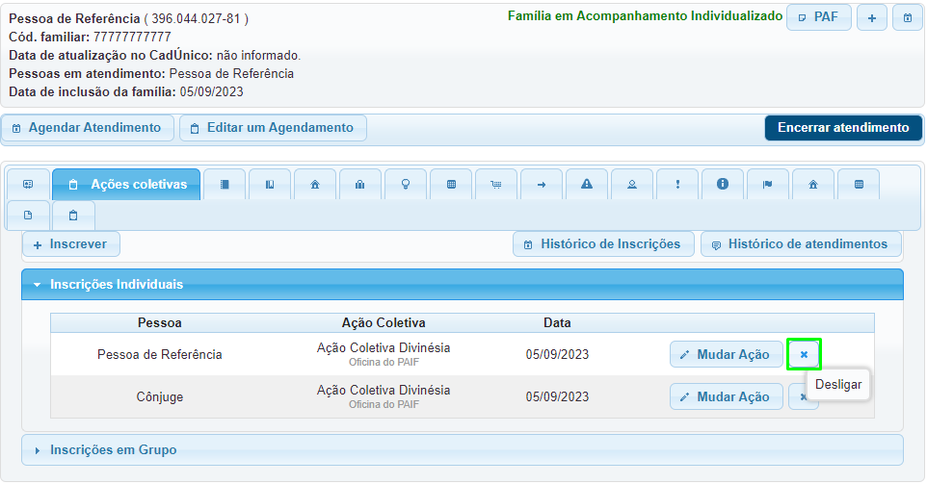Viewport: 927px width, 484px height.
Task: Select the Ações coletivas tab
Action: 126,185
